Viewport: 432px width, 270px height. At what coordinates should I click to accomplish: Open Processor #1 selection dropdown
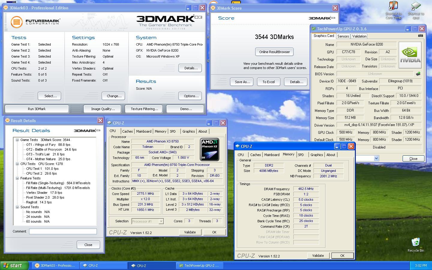[x=161, y=221]
